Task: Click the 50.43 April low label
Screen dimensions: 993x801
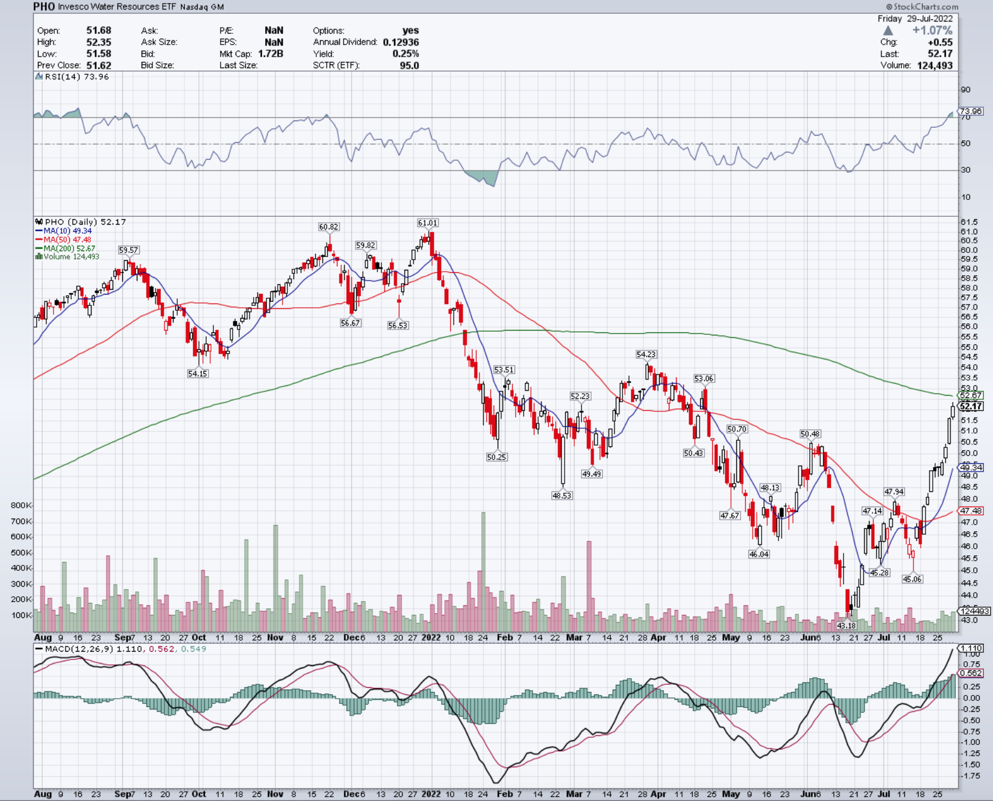Action: (694, 453)
